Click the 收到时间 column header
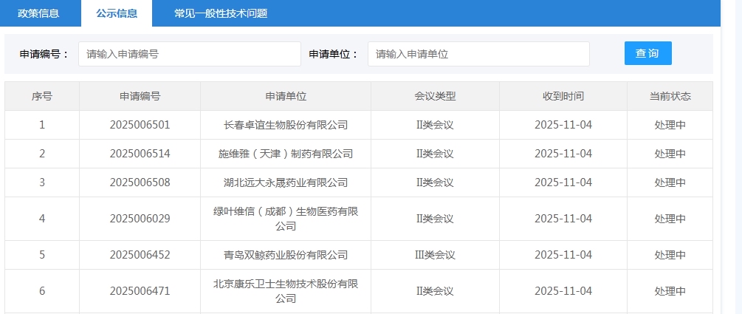 563,96
